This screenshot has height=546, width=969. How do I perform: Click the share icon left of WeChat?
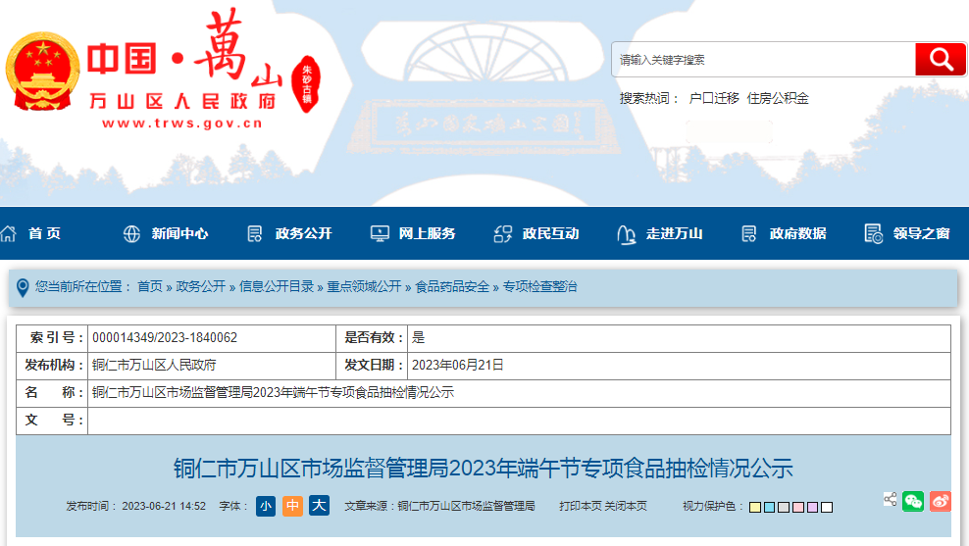point(890,500)
